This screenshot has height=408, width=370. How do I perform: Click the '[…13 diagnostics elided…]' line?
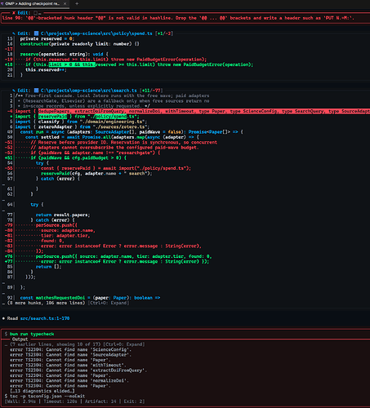pyautogui.click(x=42, y=391)
